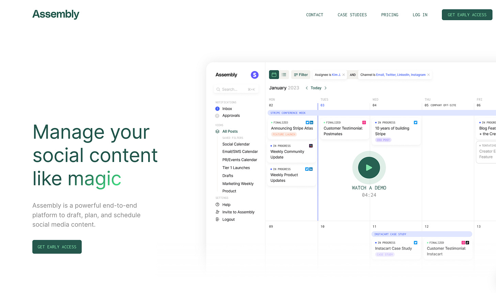Click the Feature Launch tag
This screenshot has width=496, height=293.
[284, 134]
